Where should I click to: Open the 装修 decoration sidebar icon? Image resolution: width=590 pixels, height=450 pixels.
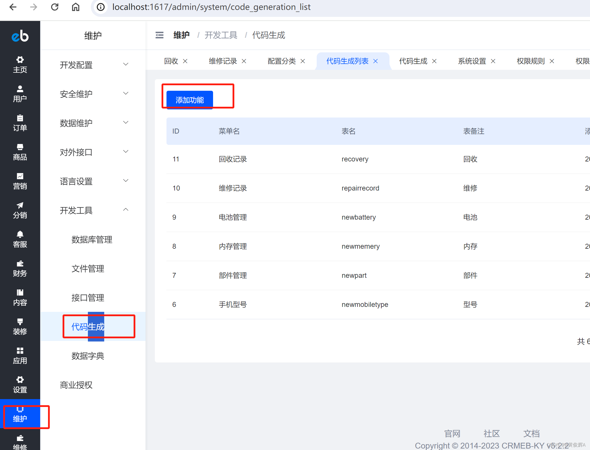[20, 326]
